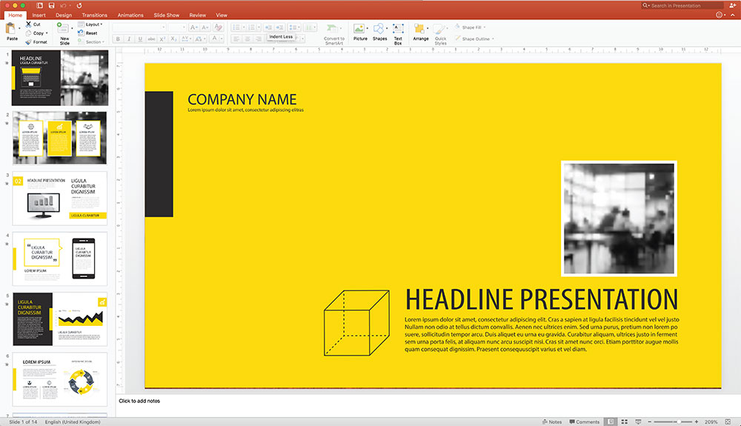The width and height of the screenshot is (741, 426).
Task: Open the font name combo box
Action: [x=139, y=27]
